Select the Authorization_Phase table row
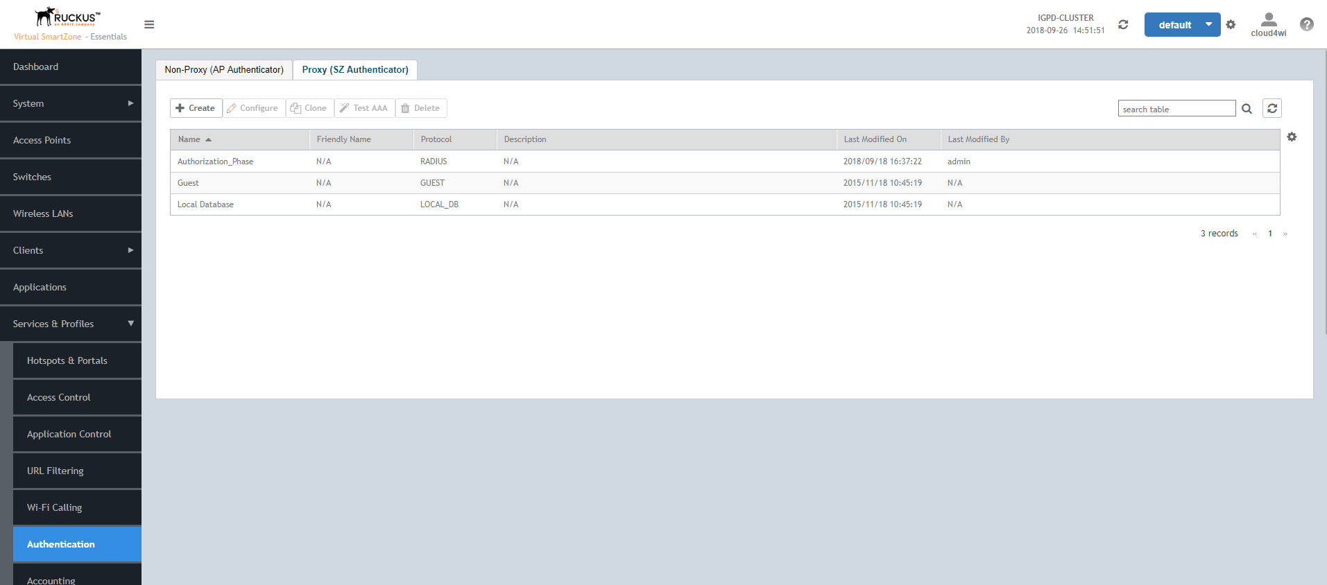 click(725, 161)
